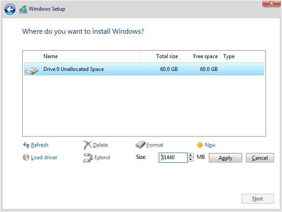Increase size with the up spinner arrow

(x=191, y=155)
